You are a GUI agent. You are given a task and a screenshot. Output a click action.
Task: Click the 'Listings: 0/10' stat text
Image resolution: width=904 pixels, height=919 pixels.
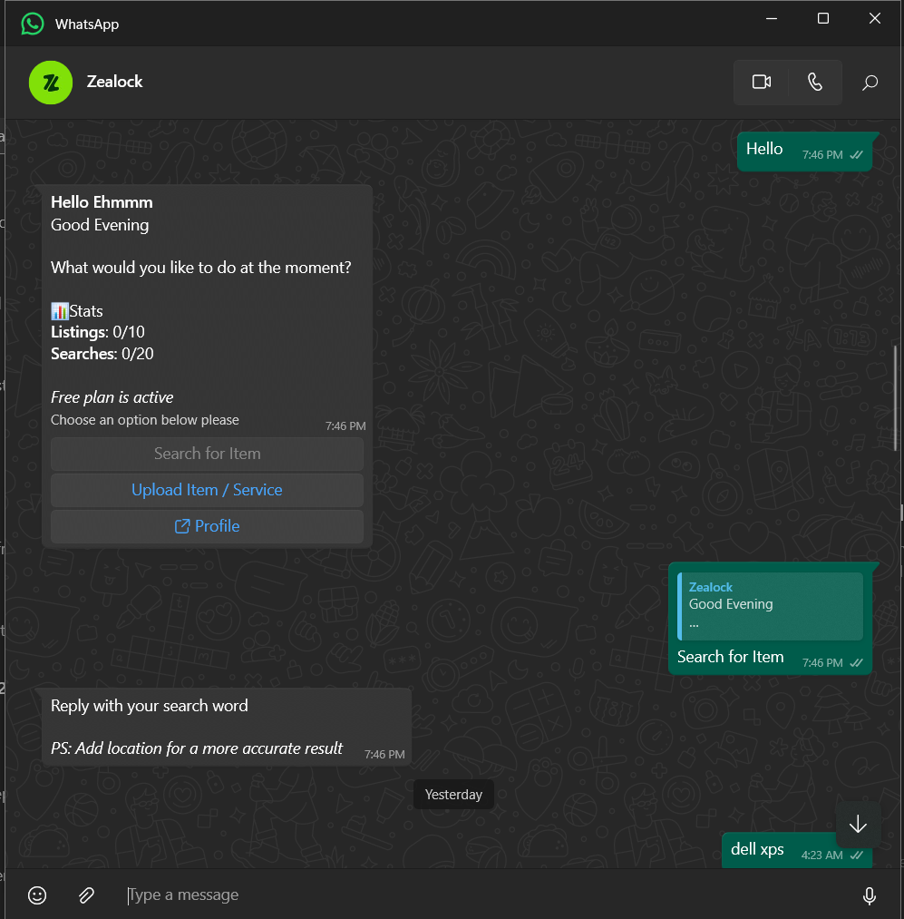coord(98,332)
